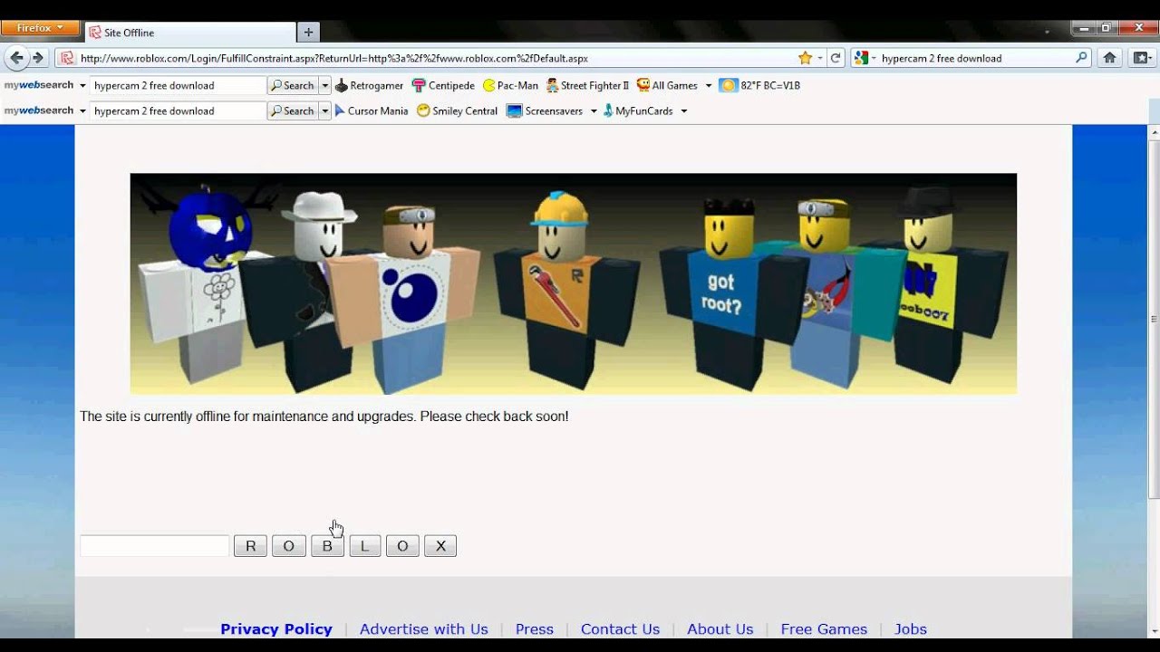Image resolution: width=1160 pixels, height=652 pixels.
Task: Click the Google search engine icon
Action: [x=861, y=58]
